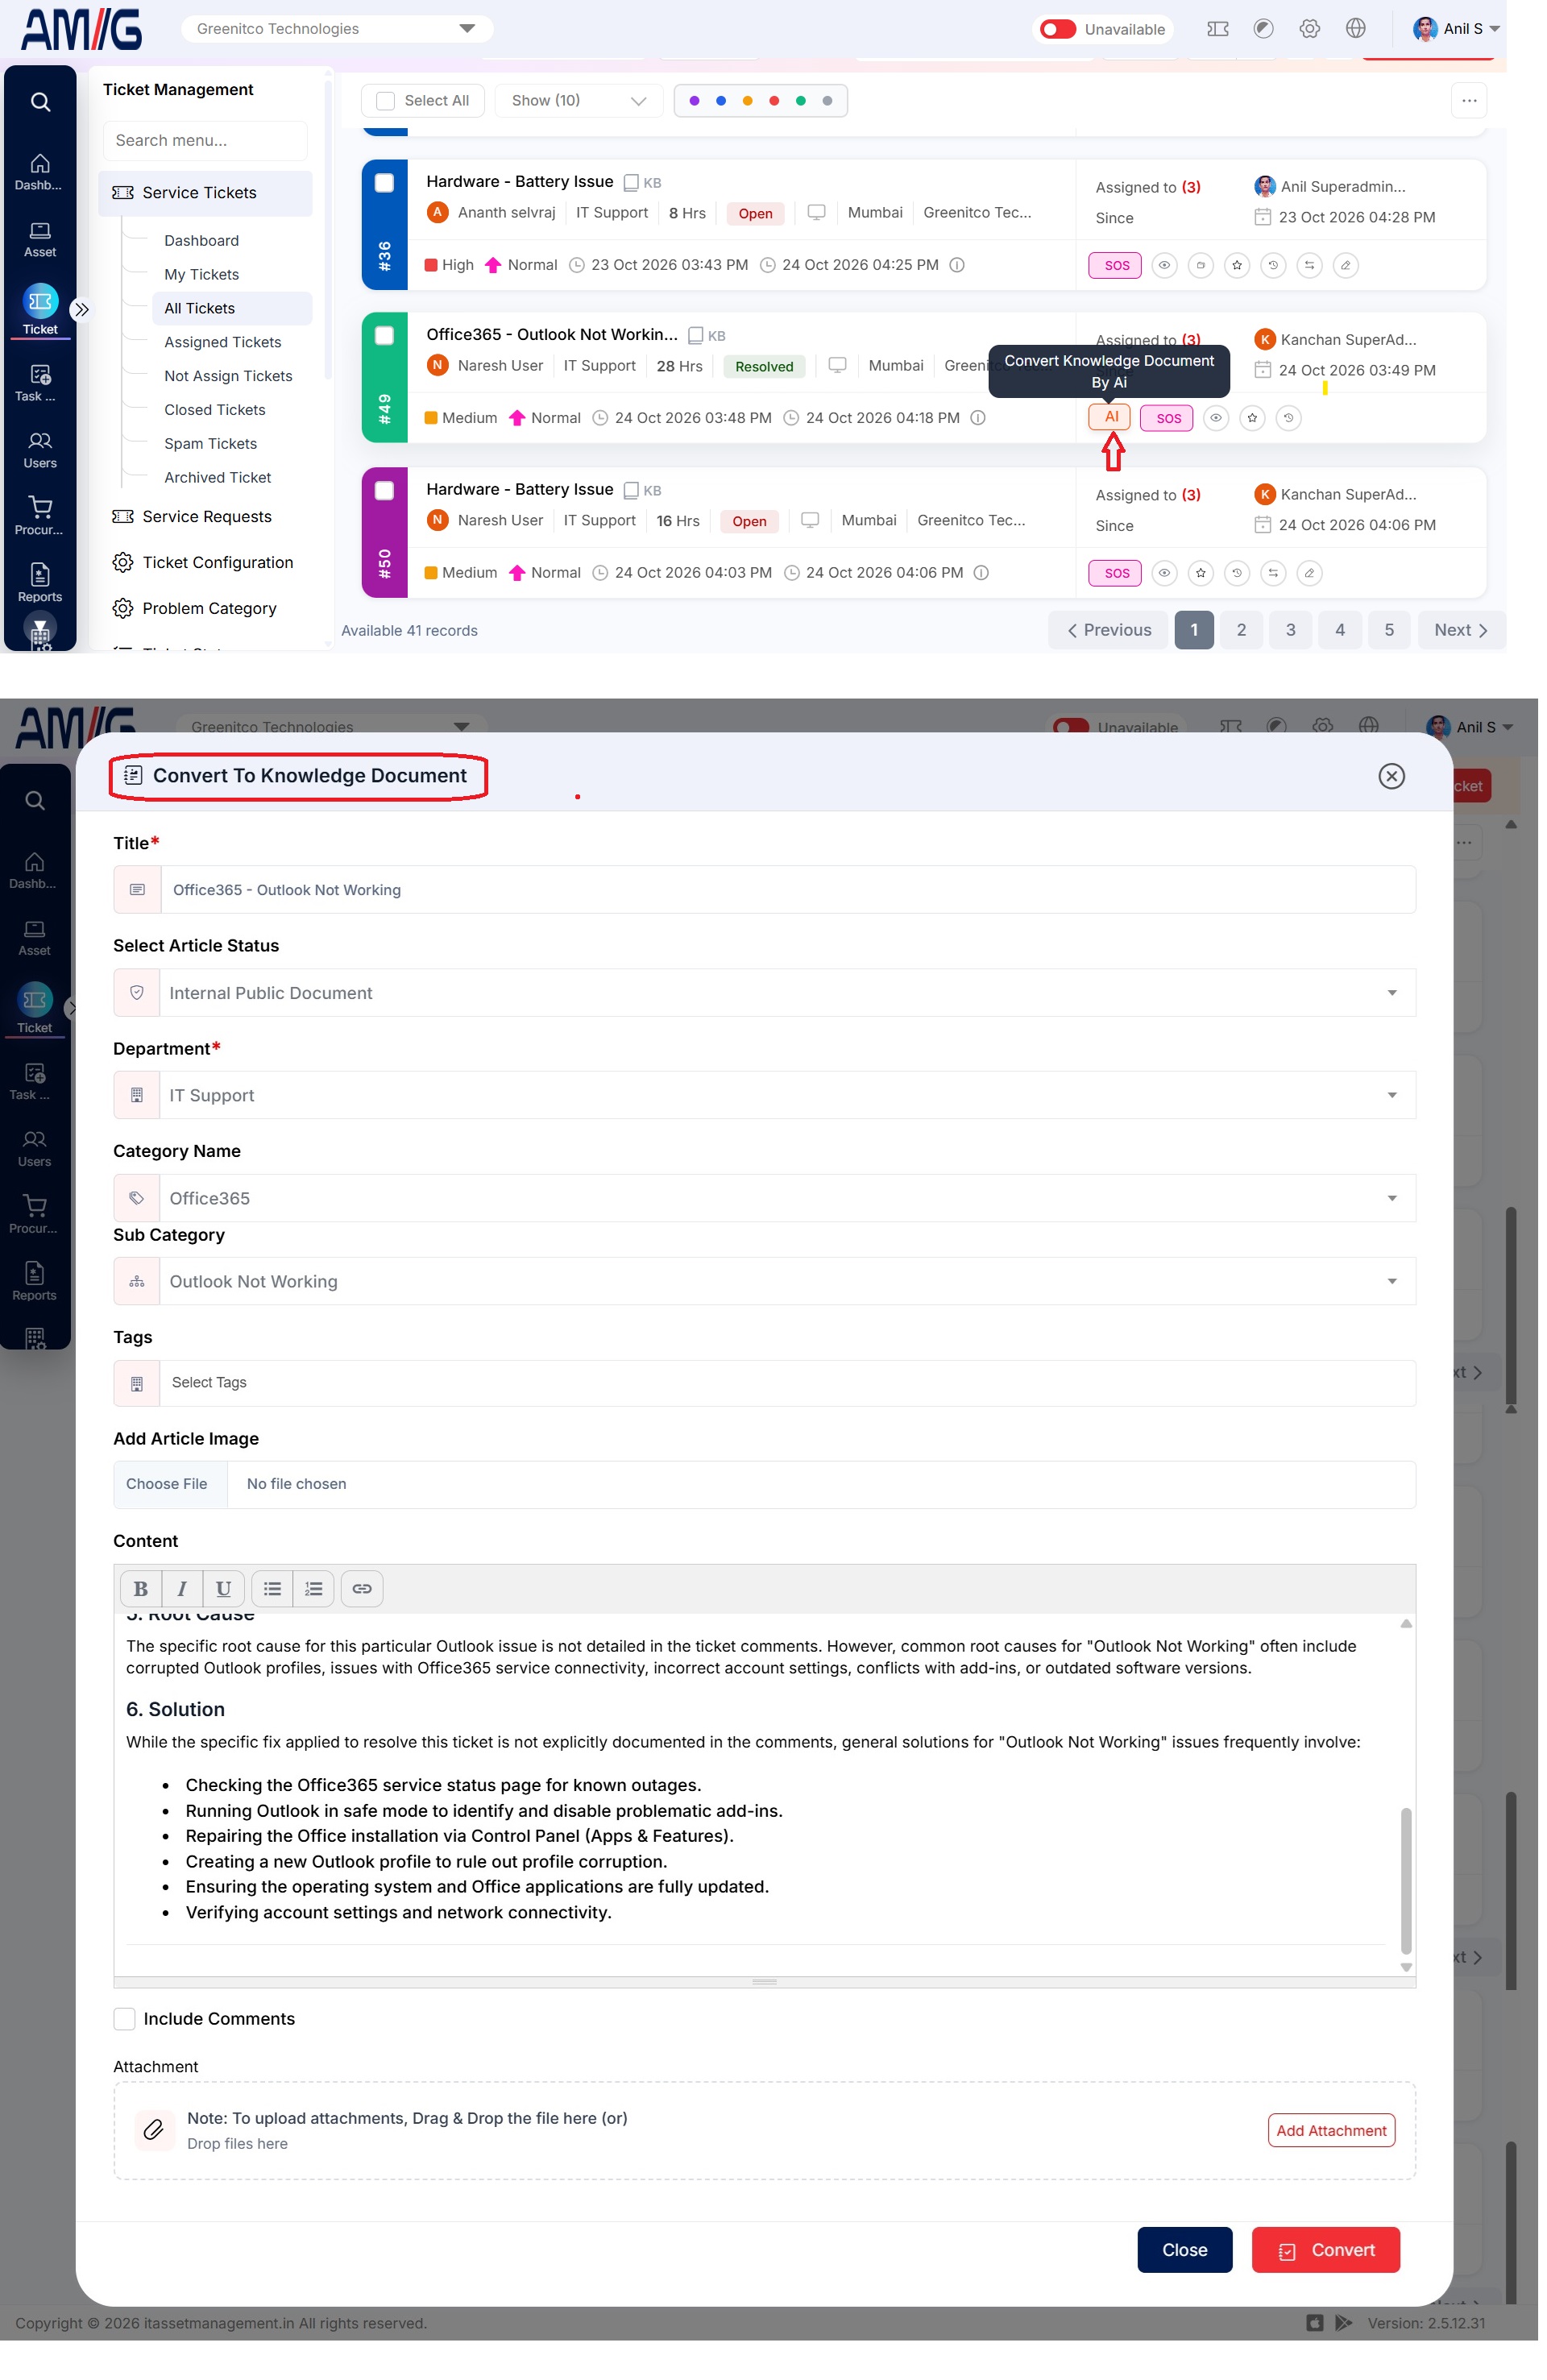Click the star icon on ticket #49
This screenshot has width=1547, height=2380.
tap(1252, 418)
